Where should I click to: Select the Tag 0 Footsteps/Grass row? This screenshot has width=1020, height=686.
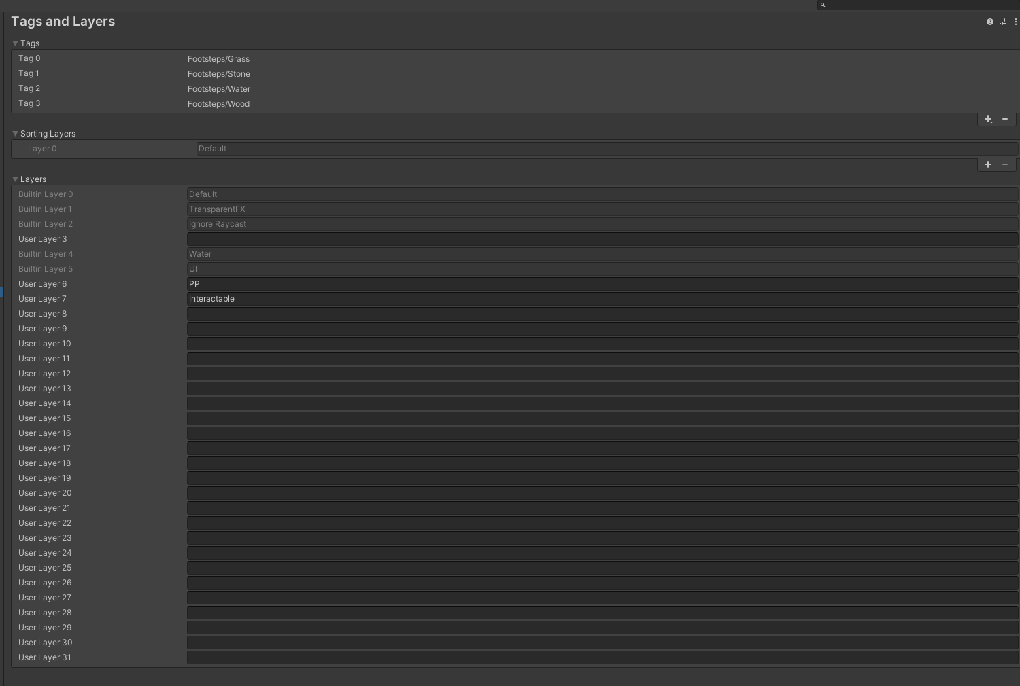click(218, 59)
